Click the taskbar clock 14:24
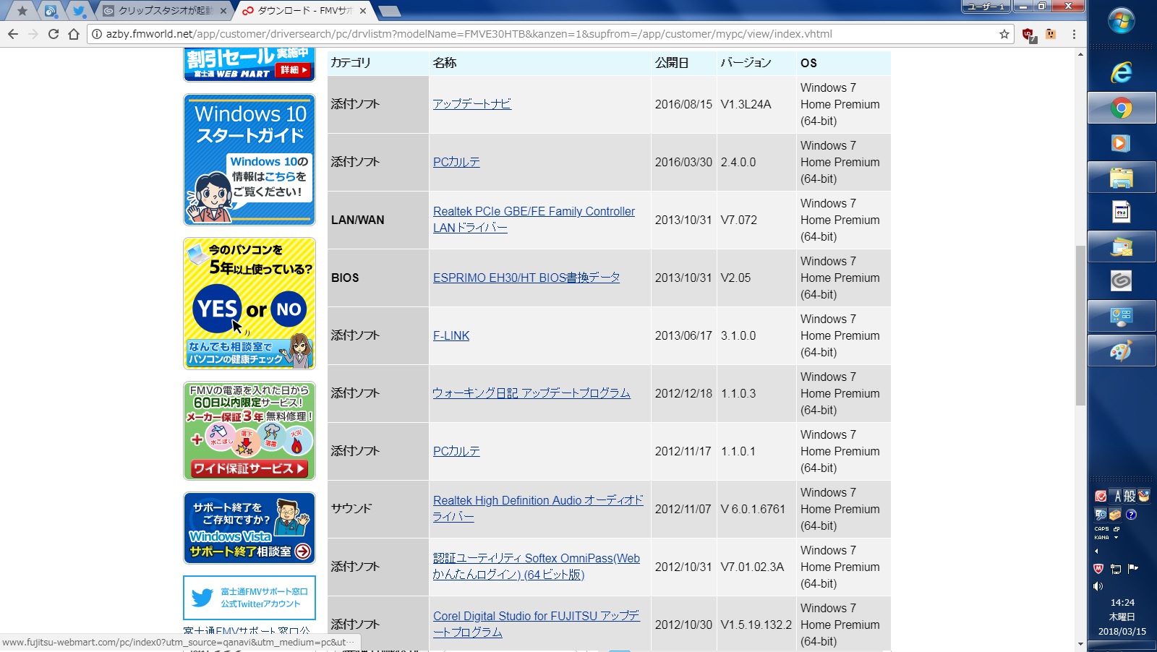The image size is (1157, 652). click(1122, 602)
